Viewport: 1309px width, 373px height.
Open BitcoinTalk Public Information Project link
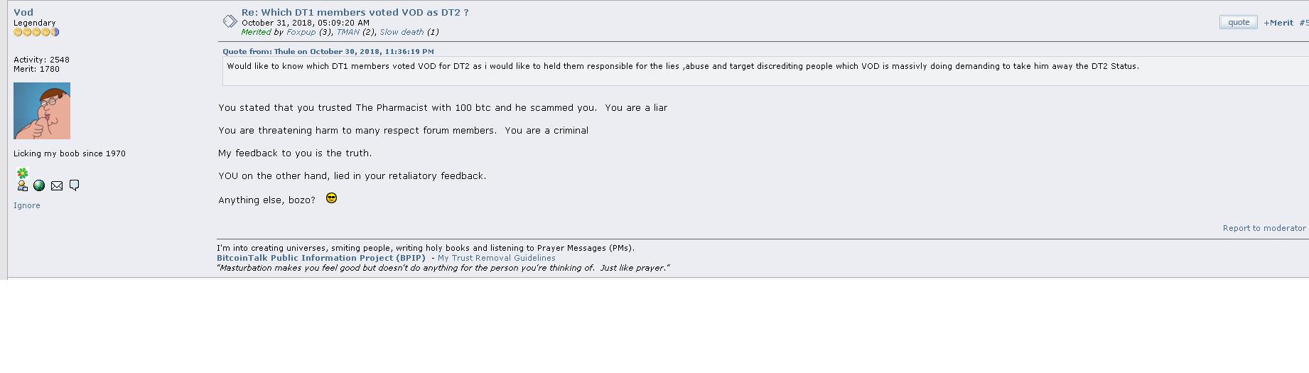click(321, 258)
